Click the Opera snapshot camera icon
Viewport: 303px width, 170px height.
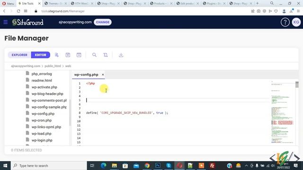click(258, 11)
